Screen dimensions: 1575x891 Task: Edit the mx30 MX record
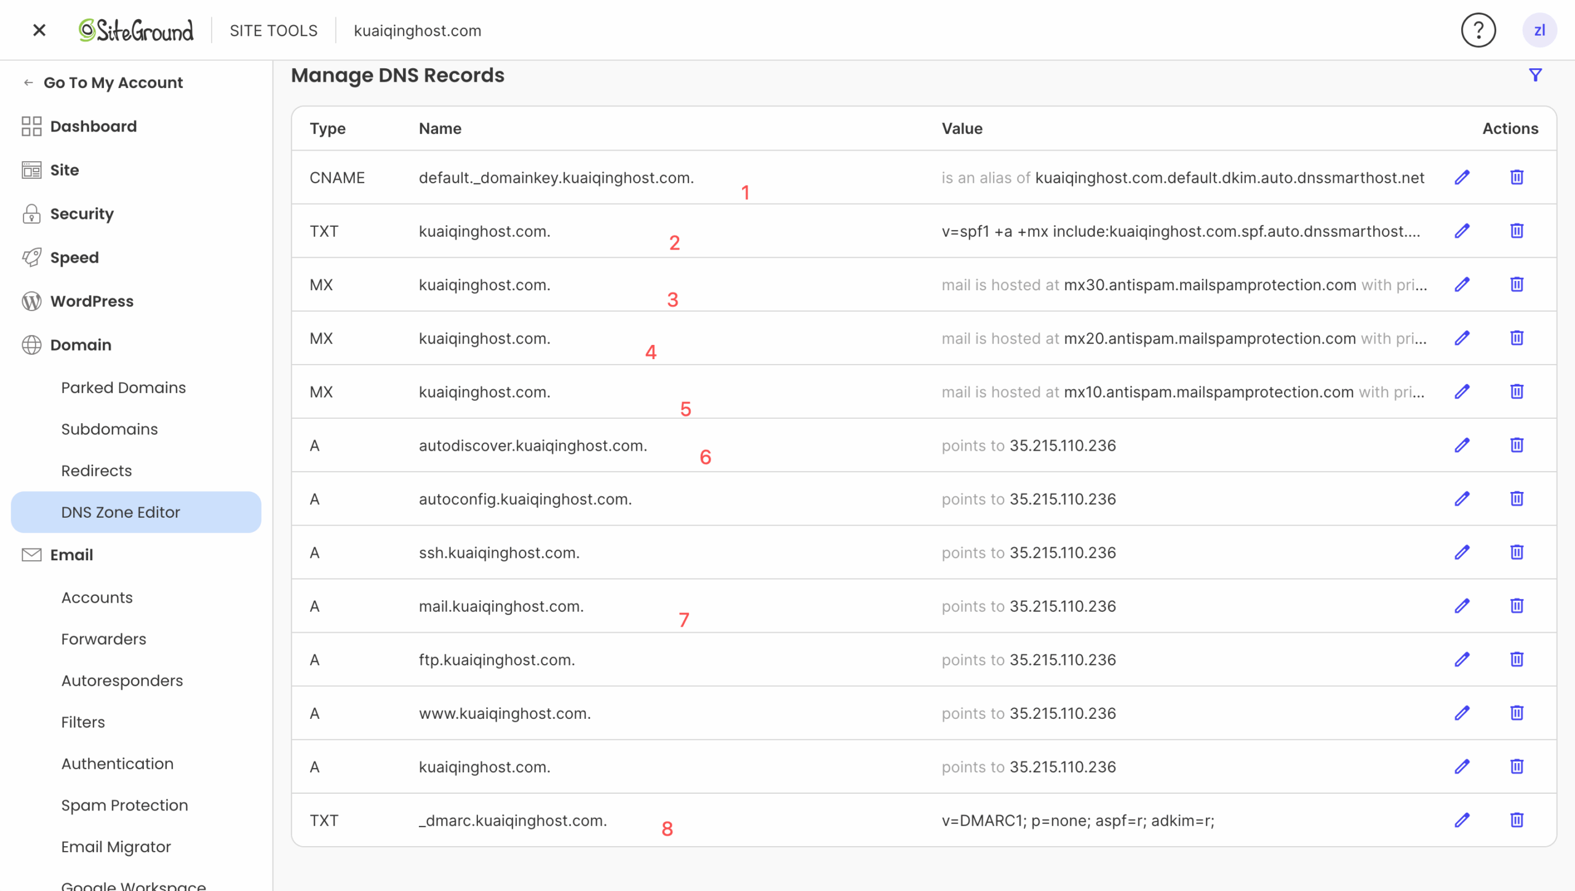(x=1462, y=285)
